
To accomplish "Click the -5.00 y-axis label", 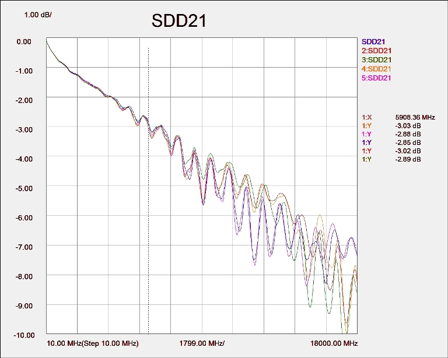I will (x=24, y=188).
